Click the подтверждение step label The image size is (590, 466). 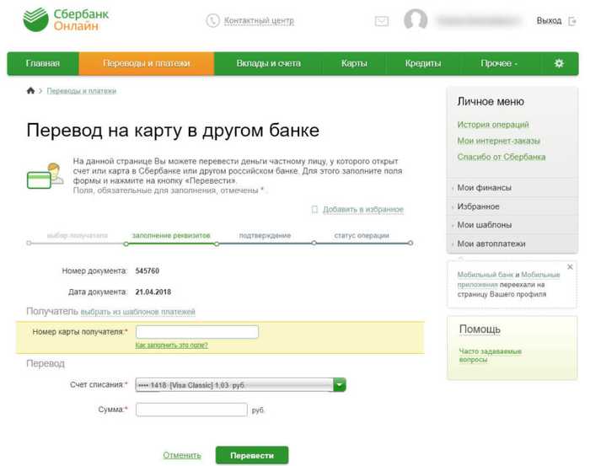click(x=265, y=235)
